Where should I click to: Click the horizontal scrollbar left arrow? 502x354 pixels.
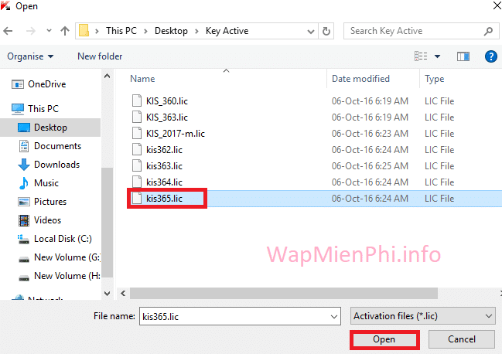123,293
